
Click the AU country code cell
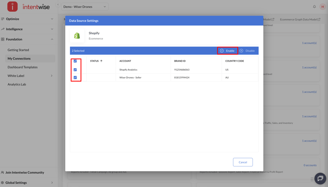227,78
